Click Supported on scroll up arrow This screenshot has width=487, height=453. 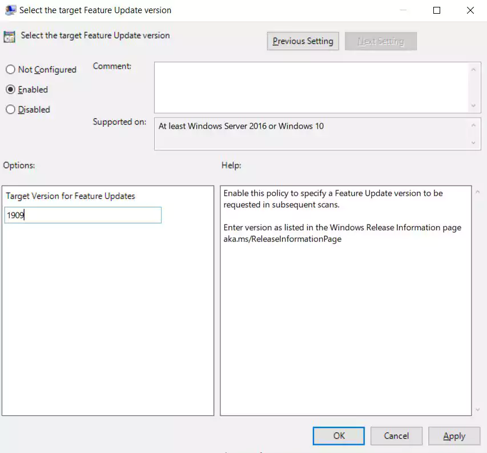[473, 125]
